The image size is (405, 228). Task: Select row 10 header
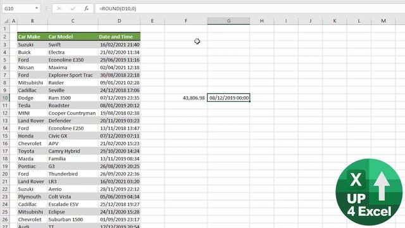coord(5,98)
